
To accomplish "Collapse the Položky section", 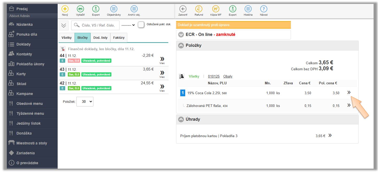I will (x=181, y=46).
